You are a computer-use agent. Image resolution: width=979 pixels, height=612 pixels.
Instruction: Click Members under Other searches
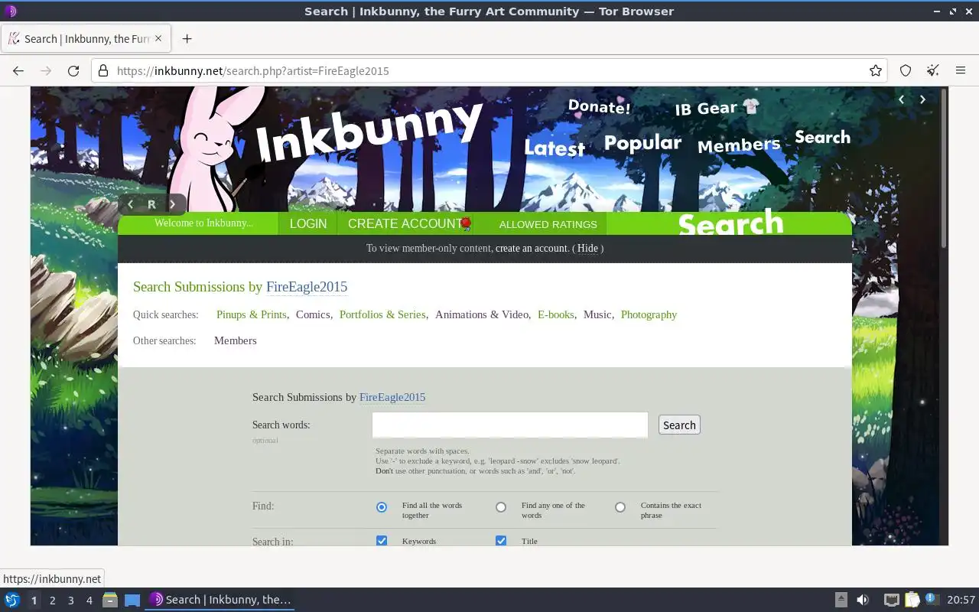click(236, 340)
